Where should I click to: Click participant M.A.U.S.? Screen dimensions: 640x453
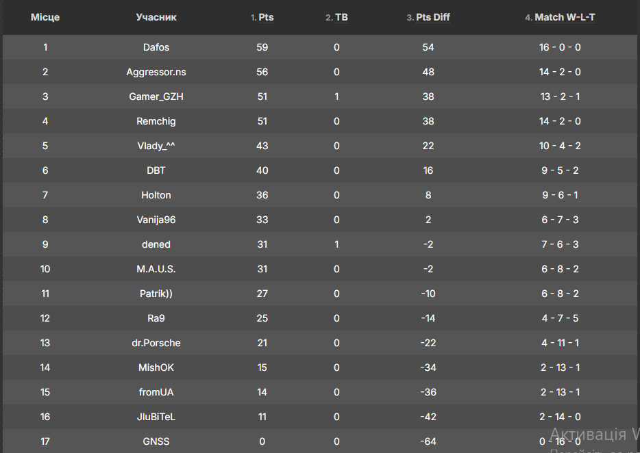pyautogui.click(x=156, y=269)
